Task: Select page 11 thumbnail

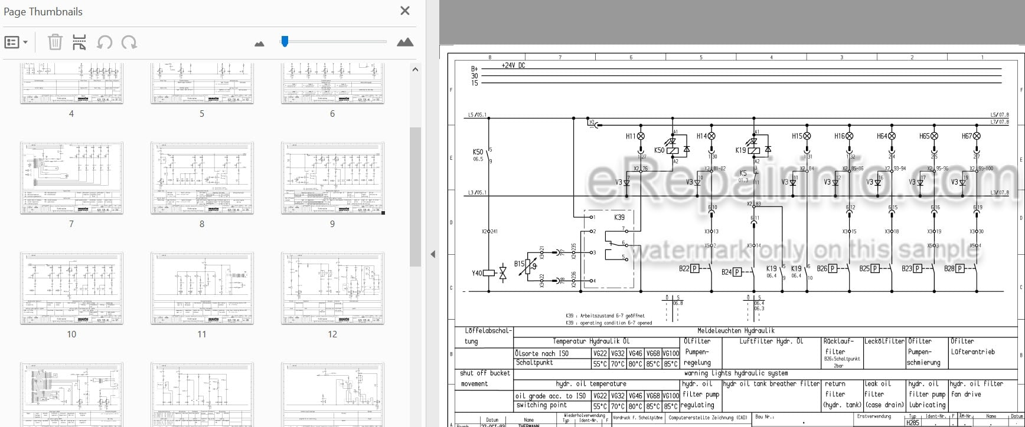Action: 202,288
